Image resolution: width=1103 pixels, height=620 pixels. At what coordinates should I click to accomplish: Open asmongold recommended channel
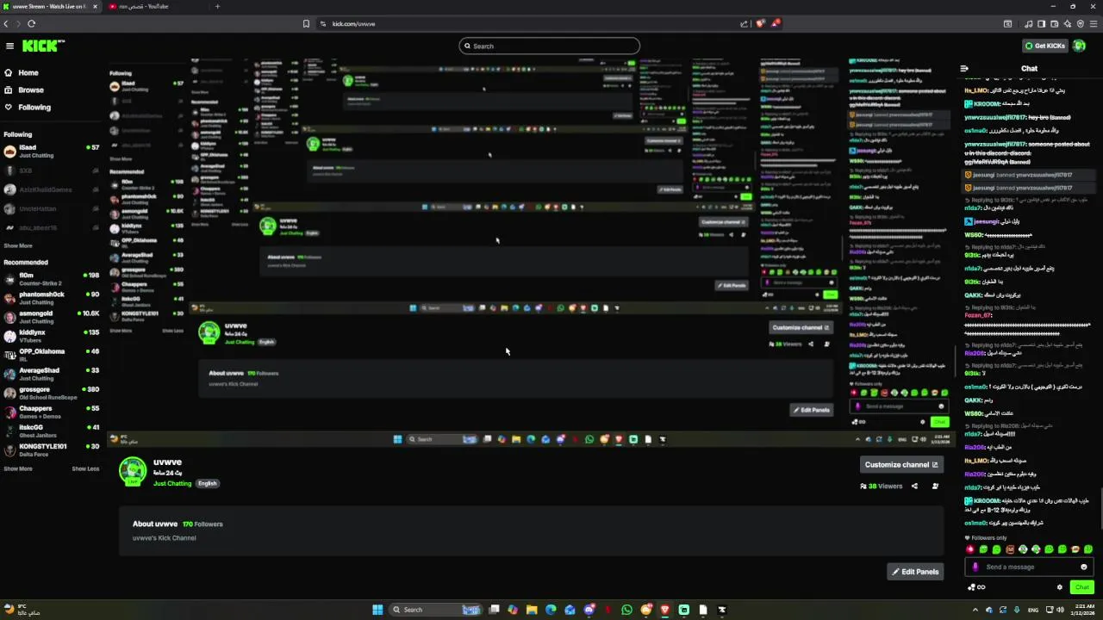(x=52, y=317)
